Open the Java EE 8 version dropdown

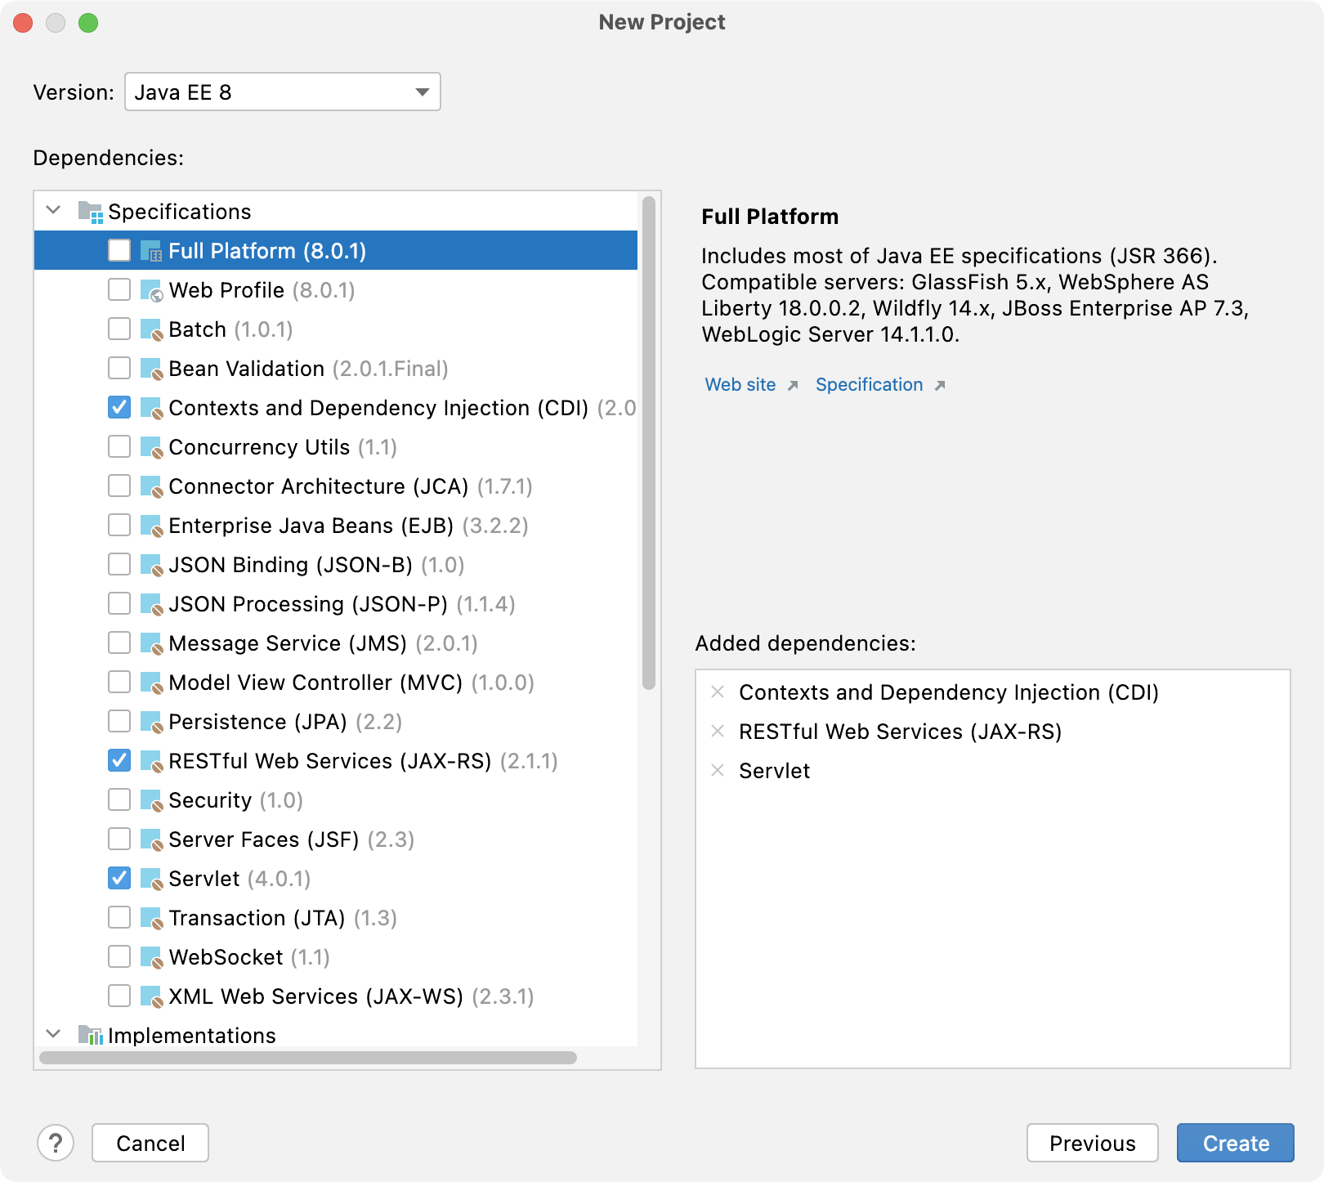[283, 92]
